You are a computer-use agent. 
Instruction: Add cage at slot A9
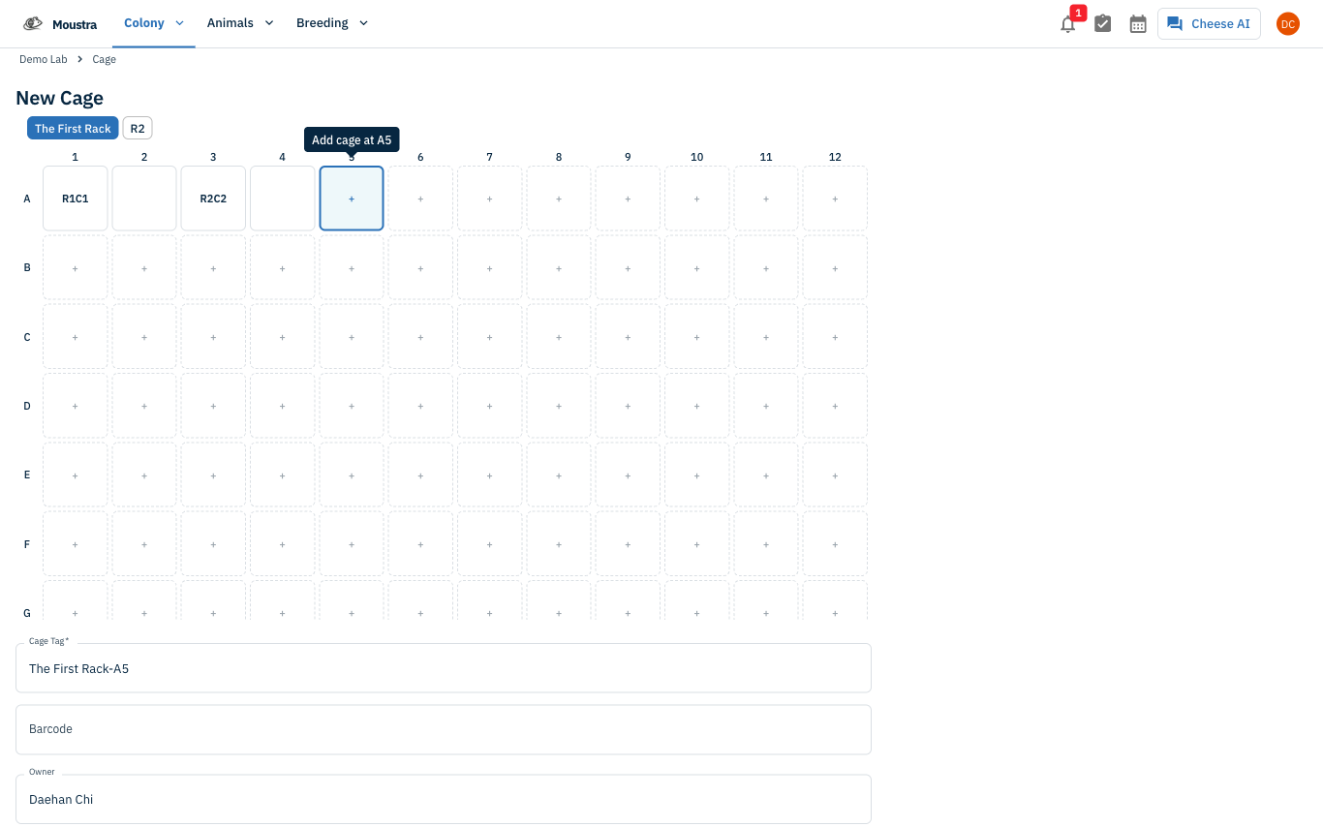click(628, 199)
